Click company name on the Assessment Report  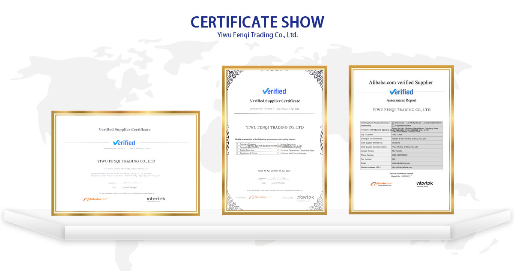tap(401, 110)
